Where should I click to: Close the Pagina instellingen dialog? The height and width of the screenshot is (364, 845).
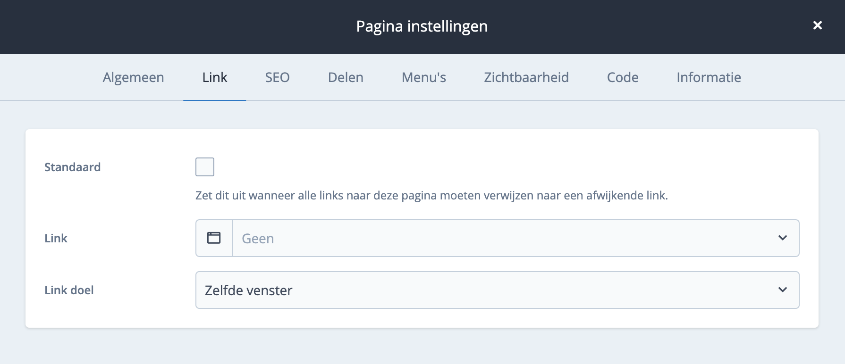click(x=817, y=25)
